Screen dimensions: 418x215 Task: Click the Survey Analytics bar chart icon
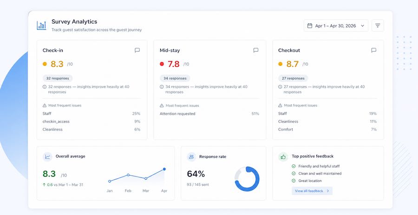coord(41,26)
